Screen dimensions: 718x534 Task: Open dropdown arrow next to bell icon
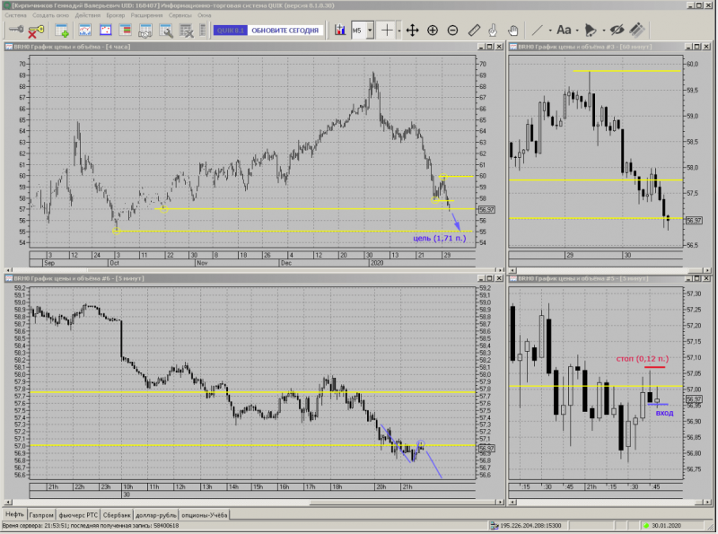click(x=603, y=31)
